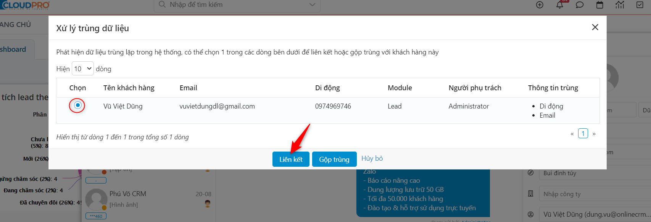Screen dimensions: 651x222
Task: Select the Vũ Việt Dũng radio button
Action: tap(77, 105)
